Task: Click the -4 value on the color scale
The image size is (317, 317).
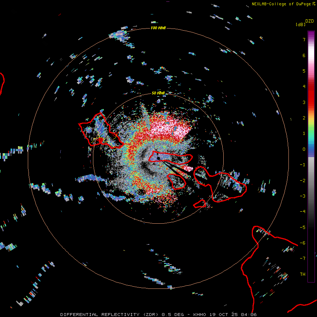Action: (x=303, y=212)
